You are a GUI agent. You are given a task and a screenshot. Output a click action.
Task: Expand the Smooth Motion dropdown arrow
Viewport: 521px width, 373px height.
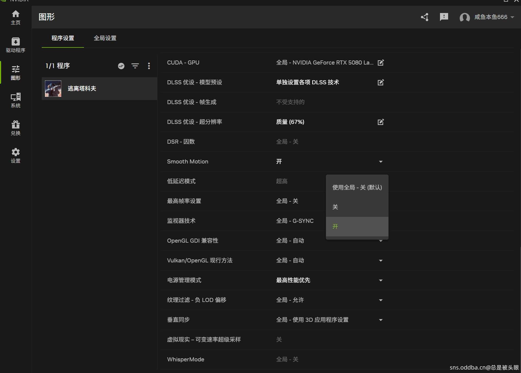[381, 162]
